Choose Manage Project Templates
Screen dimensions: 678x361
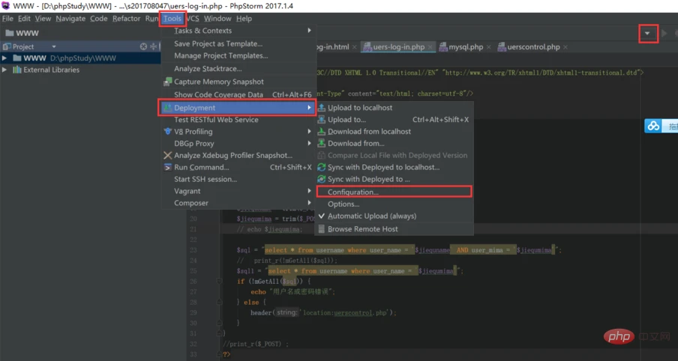tap(238, 55)
